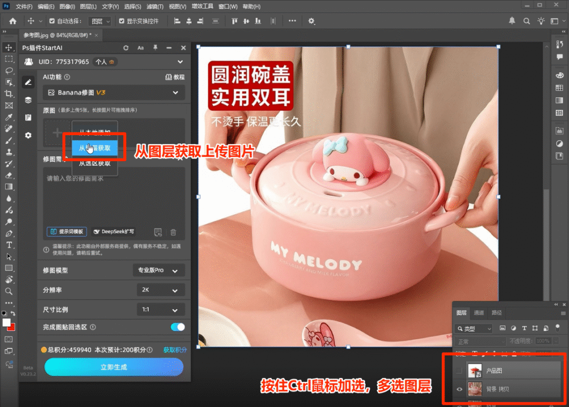Select the Move tool in toolbox

pos(9,48)
